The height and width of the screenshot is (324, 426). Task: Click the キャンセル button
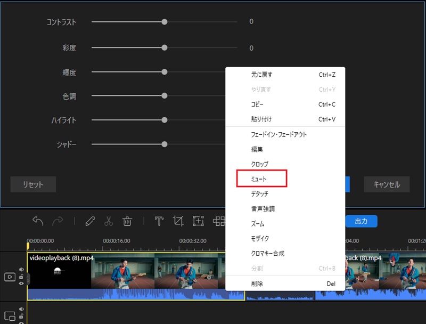tap(387, 184)
